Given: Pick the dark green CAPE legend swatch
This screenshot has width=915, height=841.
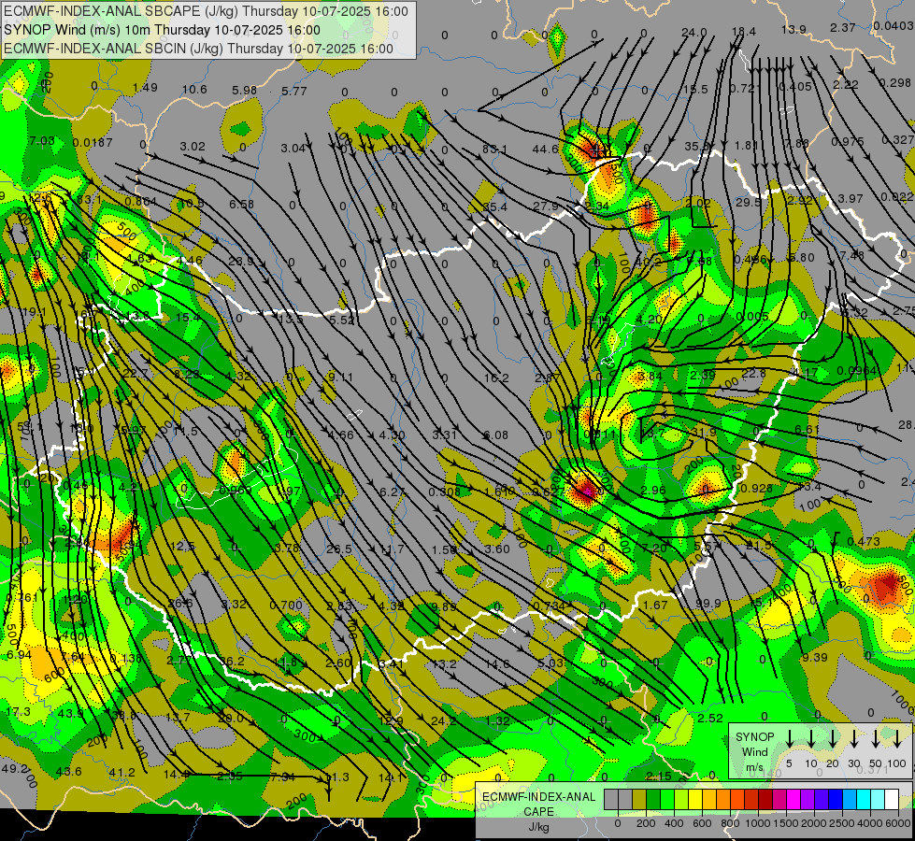Looking at the screenshot, I should pos(653,799).
